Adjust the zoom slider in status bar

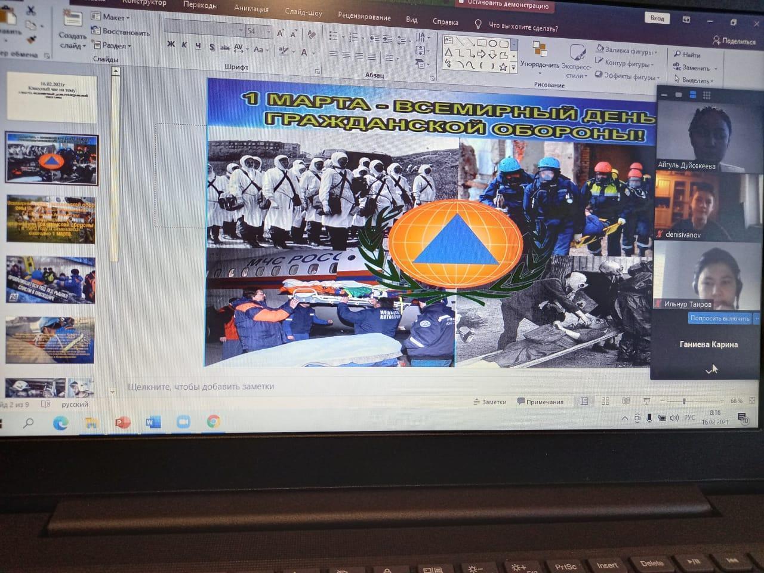[x=684, y=401]
